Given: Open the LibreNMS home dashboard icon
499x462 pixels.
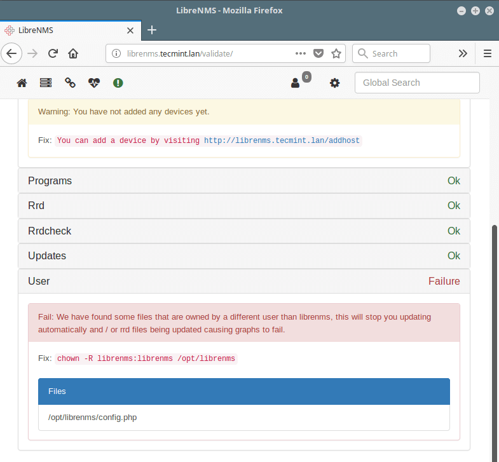Looking at the screenshot, I should pyautogui.click(x=22, y=83).
